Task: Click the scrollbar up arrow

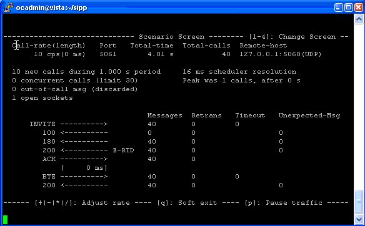Action: (359, 19)
